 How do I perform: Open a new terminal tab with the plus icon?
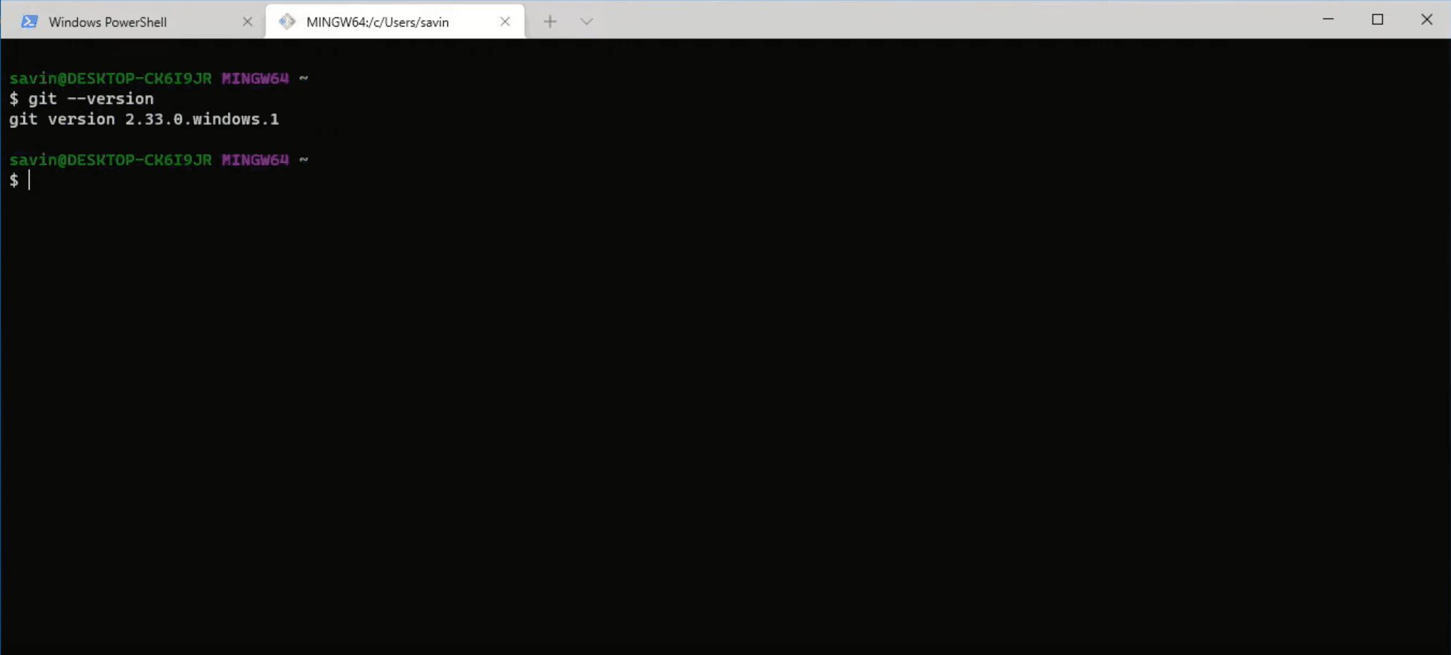(550, 21)
